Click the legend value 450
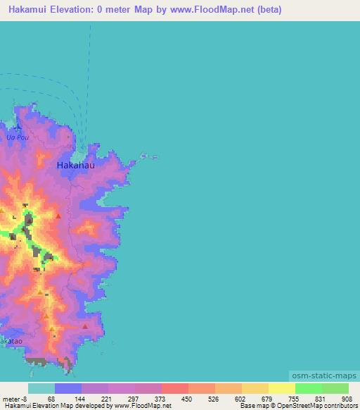Screen dimensions: 360x410 pos(186,399)
